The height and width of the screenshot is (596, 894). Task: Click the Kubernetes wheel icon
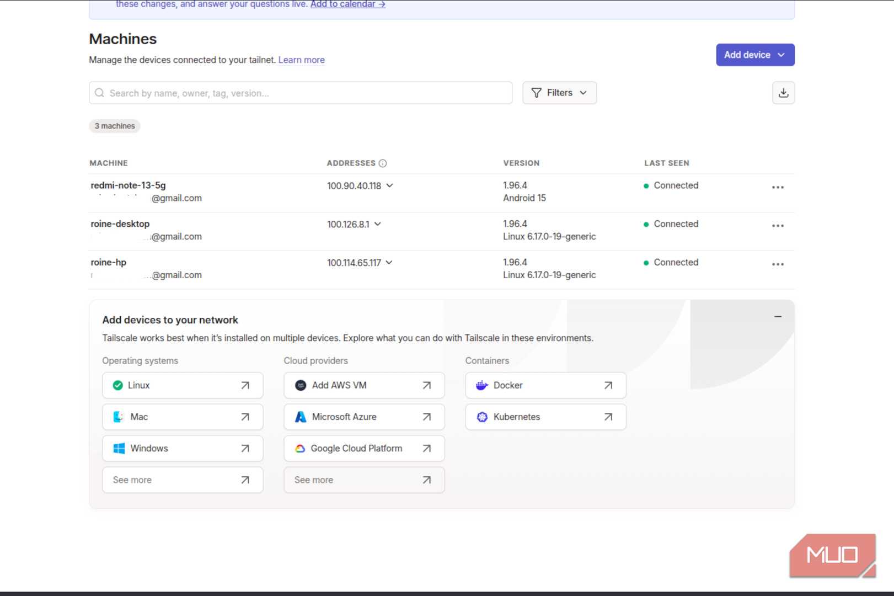[x=482, y=417]
